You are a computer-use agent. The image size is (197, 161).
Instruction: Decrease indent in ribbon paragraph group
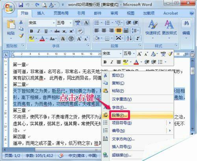click(128, 23)
